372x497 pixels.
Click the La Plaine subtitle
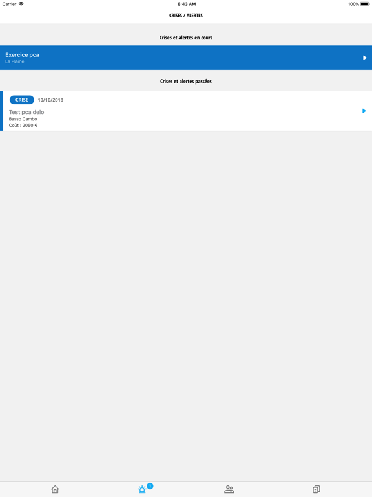[x=15, y=61]
